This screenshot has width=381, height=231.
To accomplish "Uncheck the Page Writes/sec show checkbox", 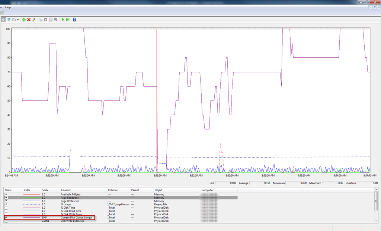I will click(x=6, y=201).
